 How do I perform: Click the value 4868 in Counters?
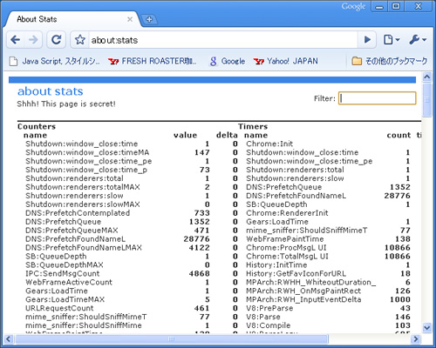pyautogui.click(x=199, y=273)
